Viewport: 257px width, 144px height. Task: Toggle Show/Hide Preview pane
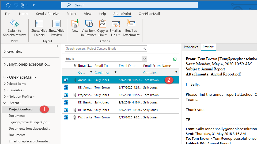[x=56, y=24]
